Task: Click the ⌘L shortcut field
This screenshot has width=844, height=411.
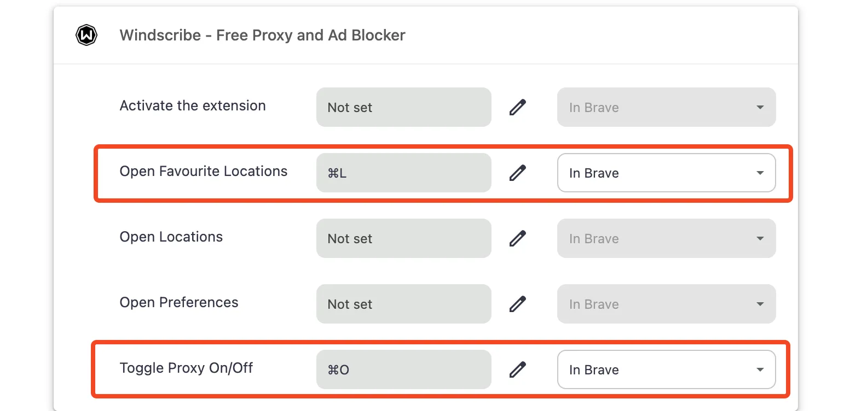Action: pyautogui.click(x=403, y=173)
